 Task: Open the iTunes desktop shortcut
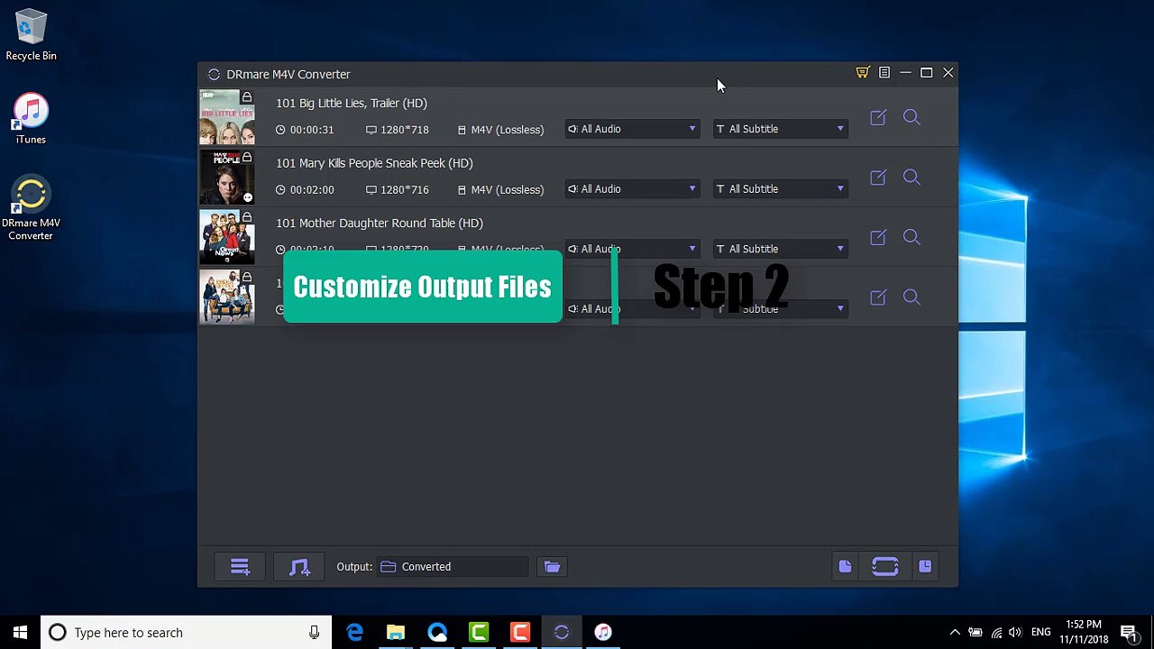31,119
